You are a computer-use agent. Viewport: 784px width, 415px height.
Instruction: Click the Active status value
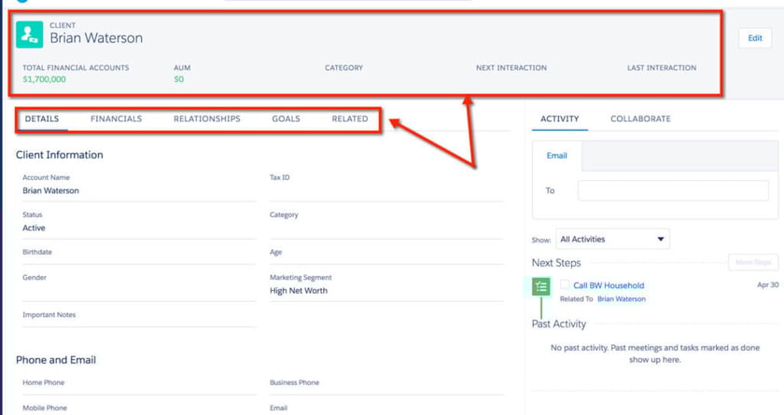[x=34, y=228]
